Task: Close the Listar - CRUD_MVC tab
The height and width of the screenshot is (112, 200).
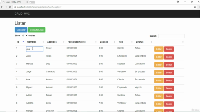Action: (x=27, y=2)
